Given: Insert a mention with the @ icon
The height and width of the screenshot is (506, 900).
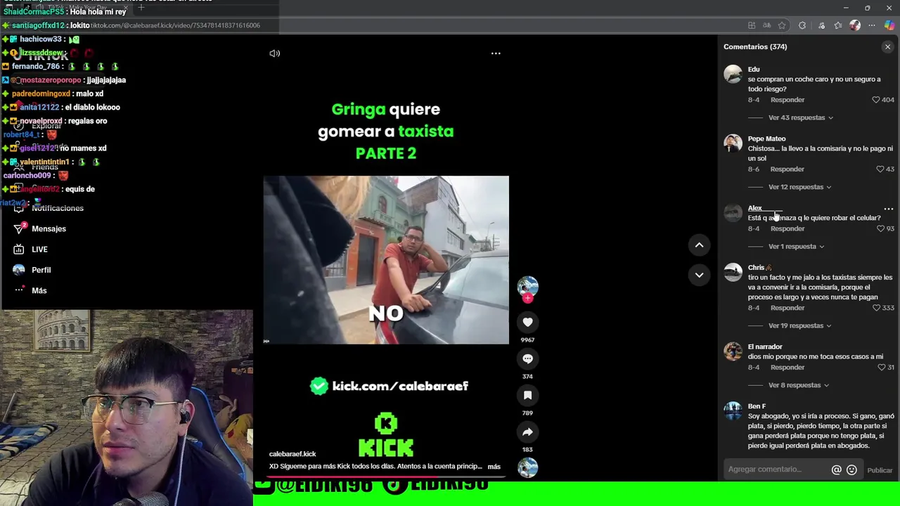Looking at the screenshot, I should coord(836,470).
